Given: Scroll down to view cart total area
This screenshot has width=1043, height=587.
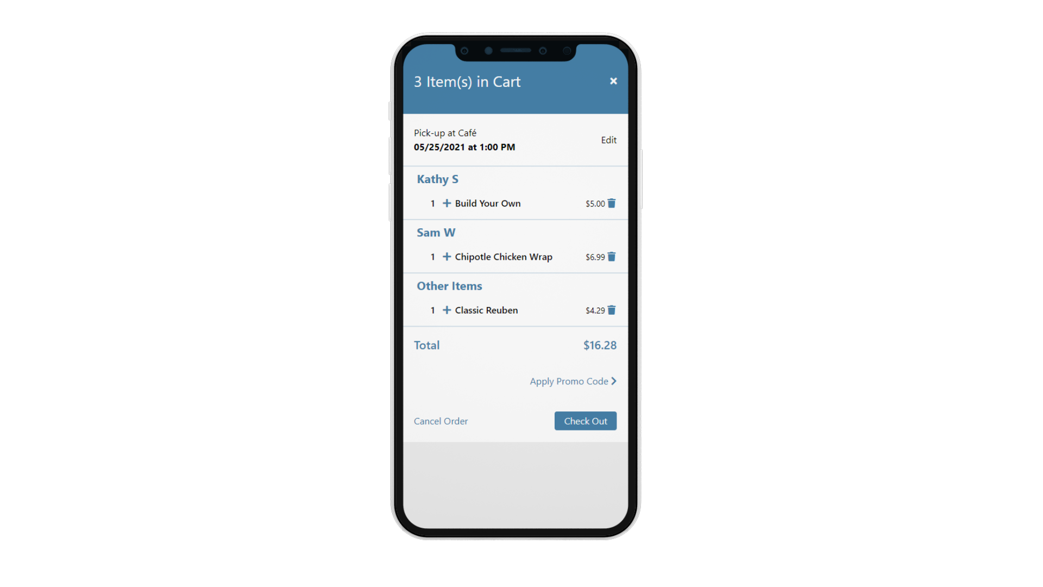Looking at the screenshot, I should [513, 346].
